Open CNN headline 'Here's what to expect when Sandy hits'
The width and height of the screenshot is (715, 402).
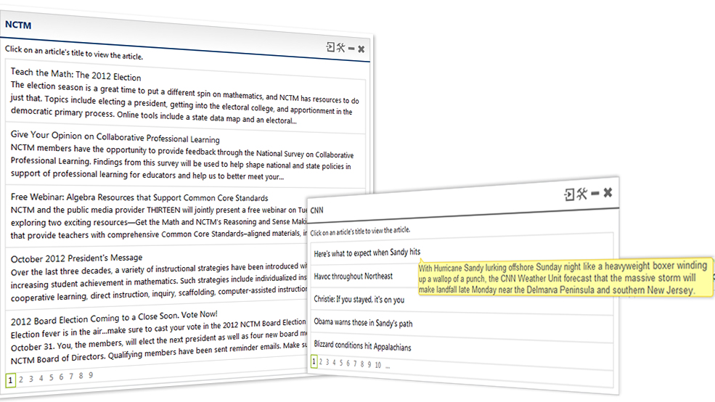pos(367,253)
